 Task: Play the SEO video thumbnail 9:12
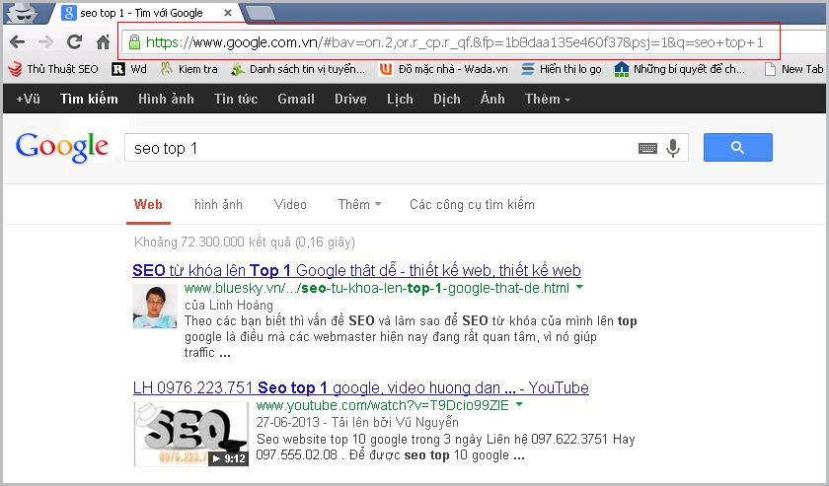click(190, 434)
